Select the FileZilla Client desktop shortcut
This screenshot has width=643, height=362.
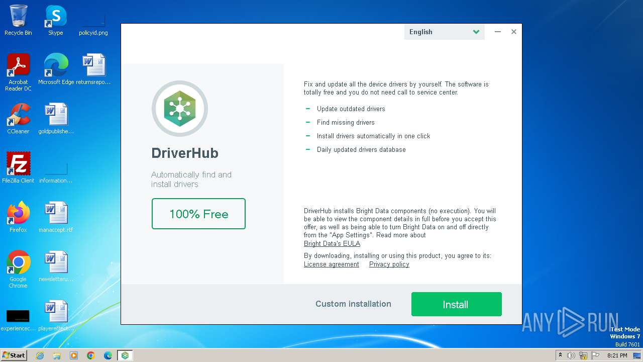coord(18,167)
